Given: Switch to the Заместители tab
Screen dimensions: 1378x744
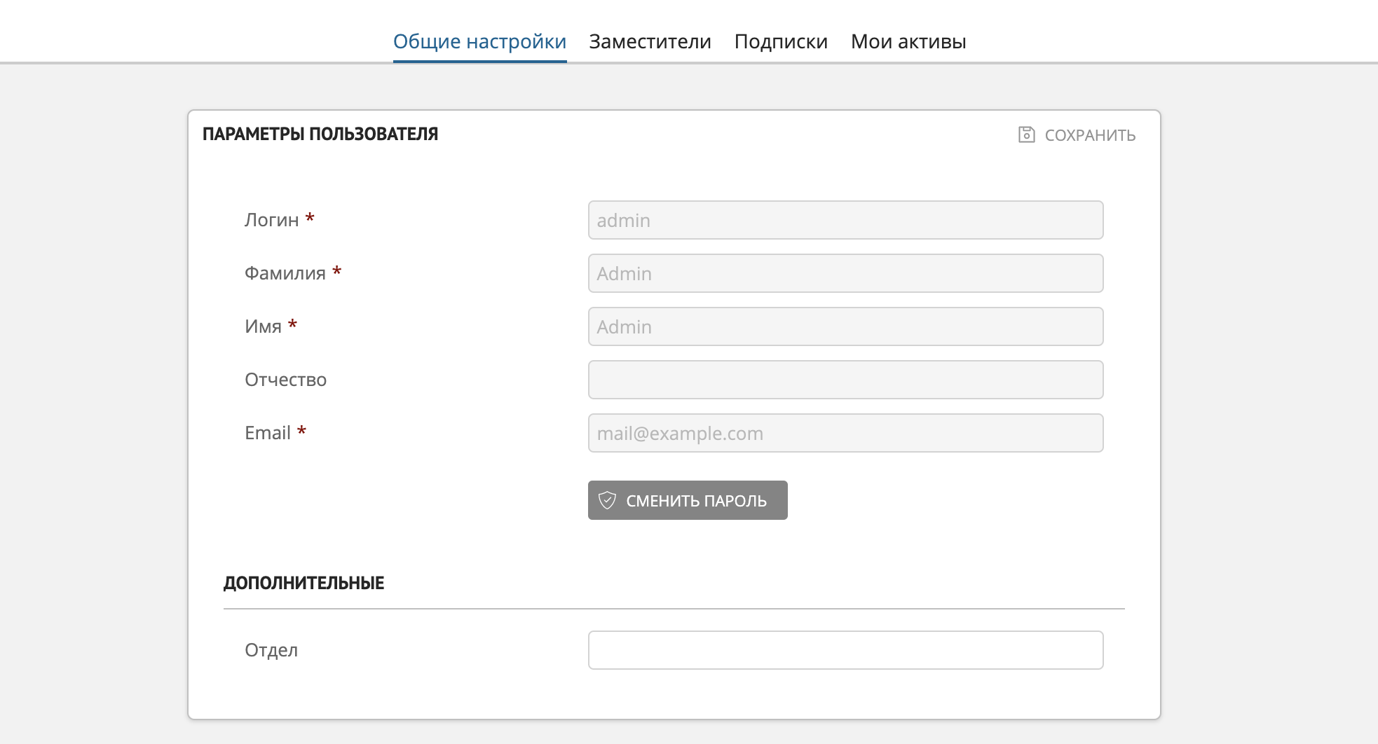Looking at the screenshot, I should tap(650, 41).
